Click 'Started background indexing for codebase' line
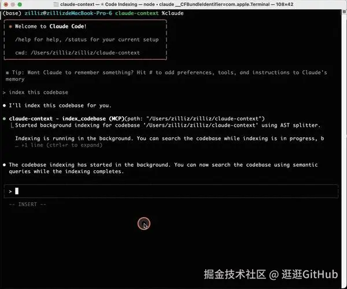 (168, 125)
